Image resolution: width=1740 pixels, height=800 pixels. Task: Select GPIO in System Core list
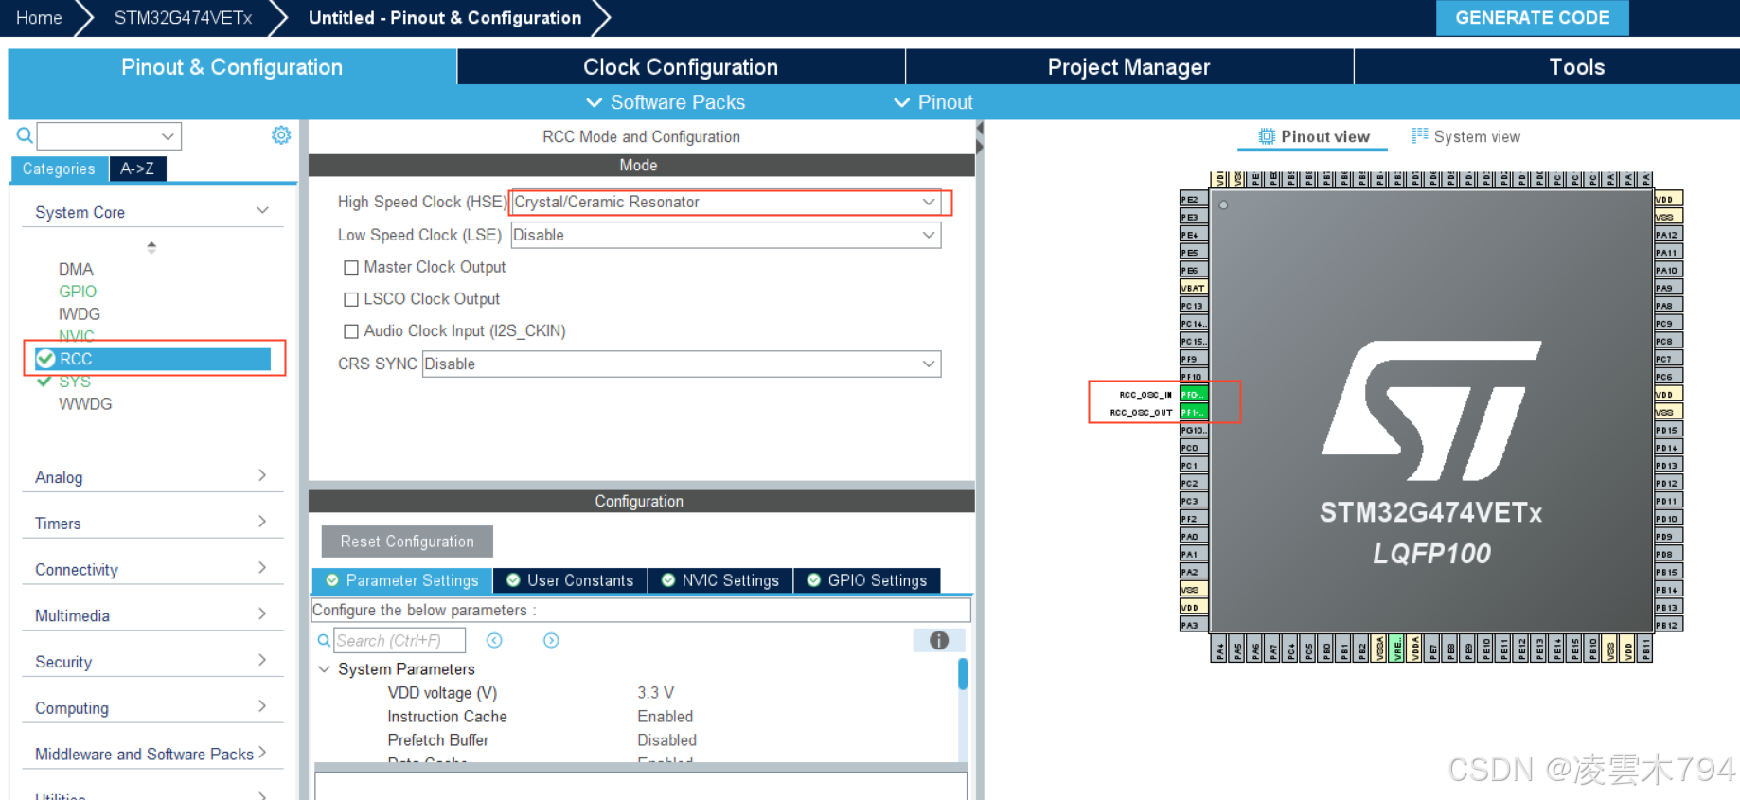pyautogui.click(x=78, y=292)
